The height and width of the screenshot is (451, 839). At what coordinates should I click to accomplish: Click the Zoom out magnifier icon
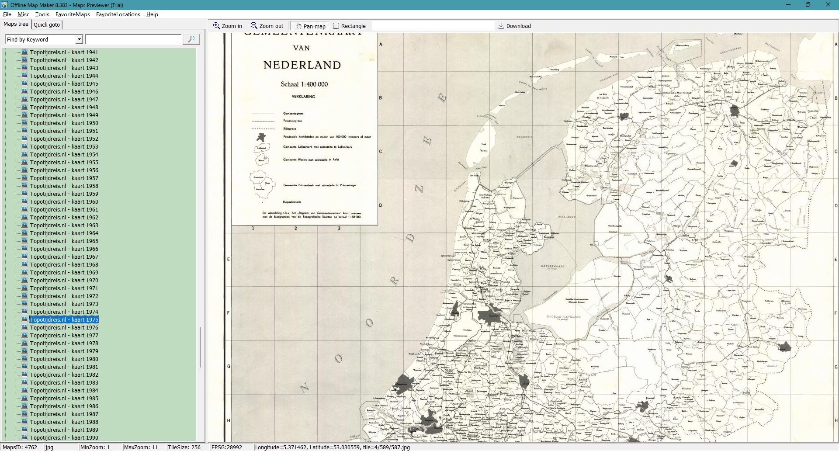click(254, 26)
